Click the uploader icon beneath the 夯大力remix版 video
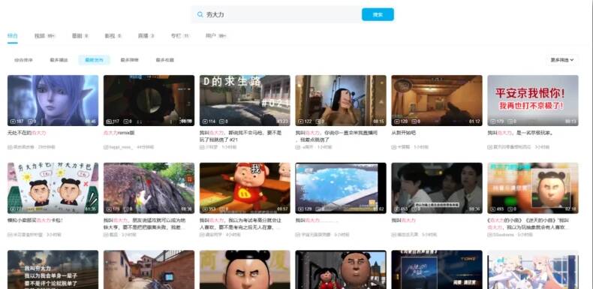This screenshot has width=593, height=289. pos(106,147)
